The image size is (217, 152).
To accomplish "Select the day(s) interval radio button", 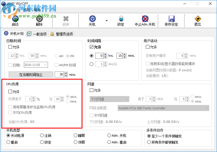I will point(91,64).
